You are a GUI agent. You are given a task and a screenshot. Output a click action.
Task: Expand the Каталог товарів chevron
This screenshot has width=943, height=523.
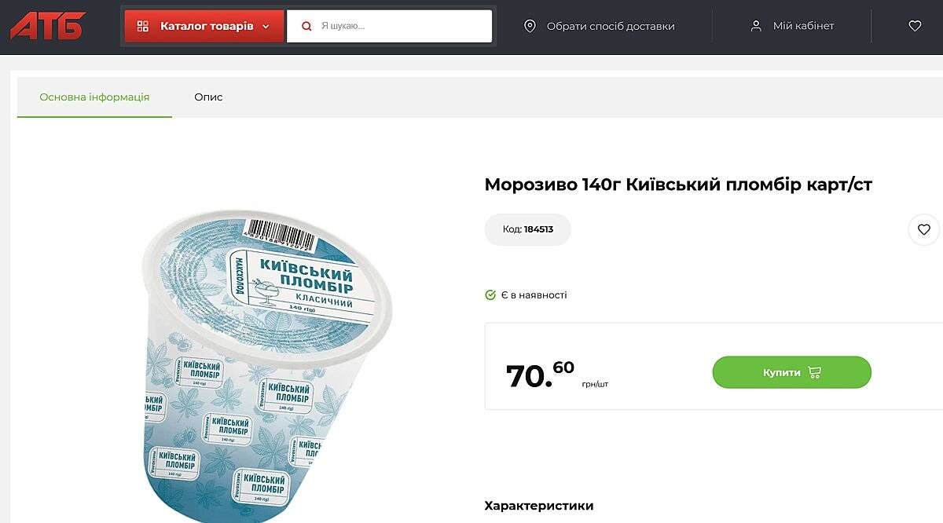point(266,26)
